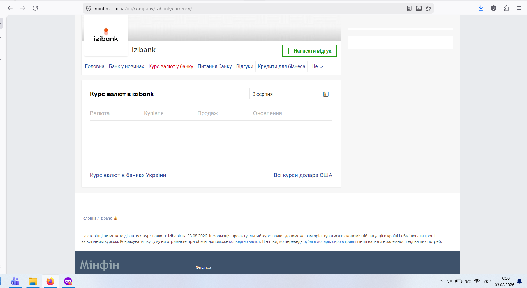The width and height of the screenshot is (527, 288).
Task: Open the Банк у новинах tab
Action: 126,66
